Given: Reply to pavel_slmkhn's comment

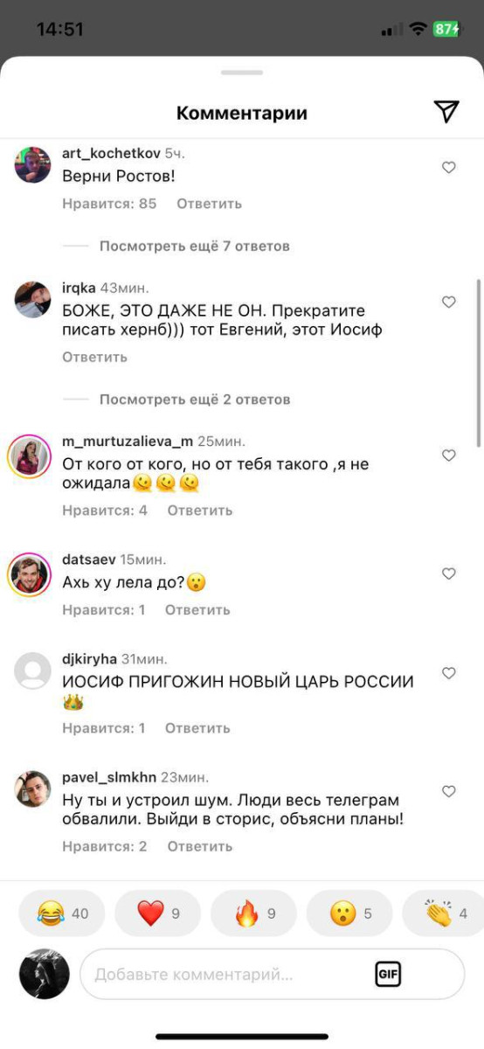Looking at the screenshot, I should pyautogui.click(x=200, y=846).
